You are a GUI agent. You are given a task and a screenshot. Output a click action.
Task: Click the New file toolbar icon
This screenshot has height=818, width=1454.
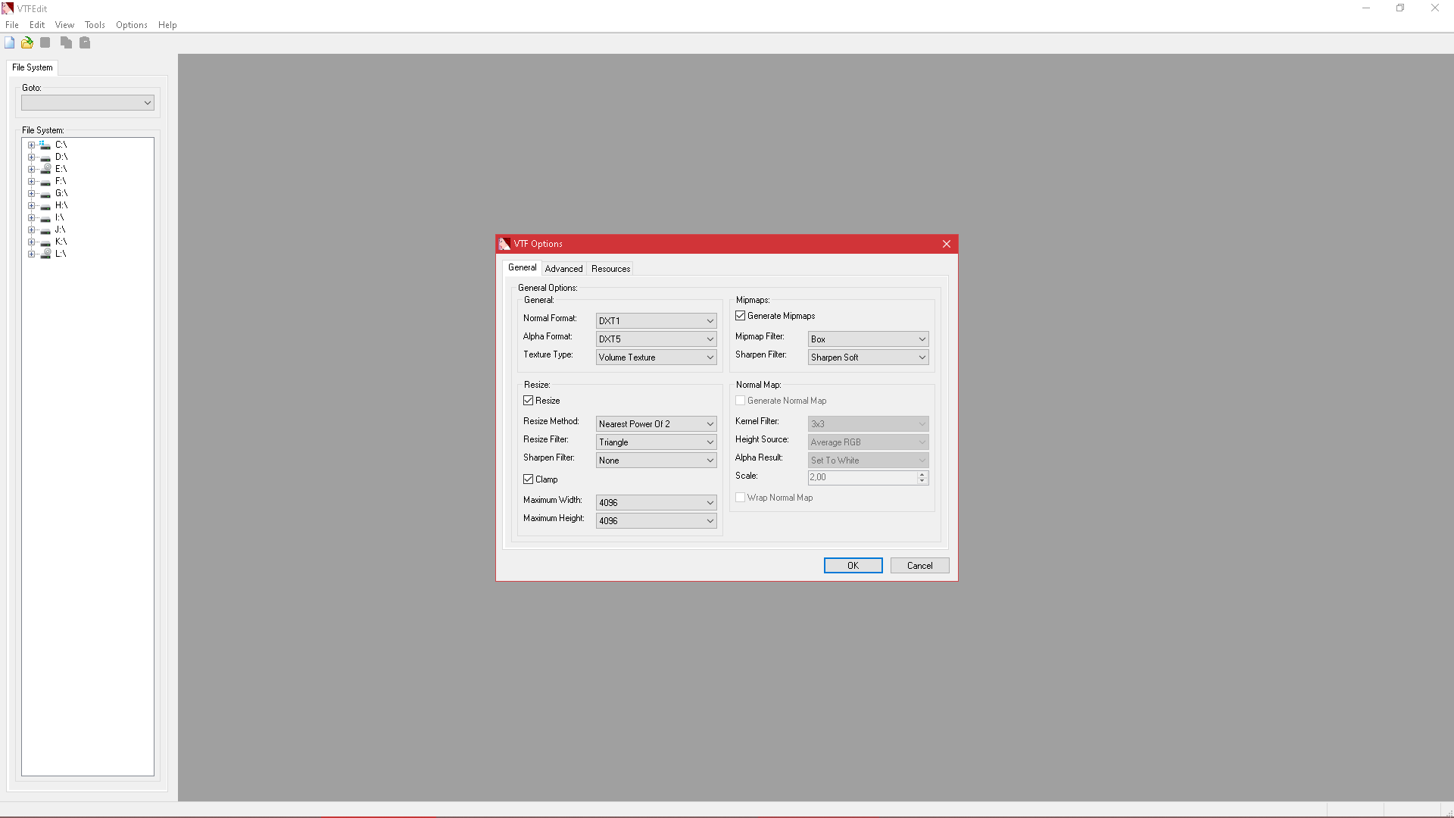pyautogui.click(x=10, y=42)
